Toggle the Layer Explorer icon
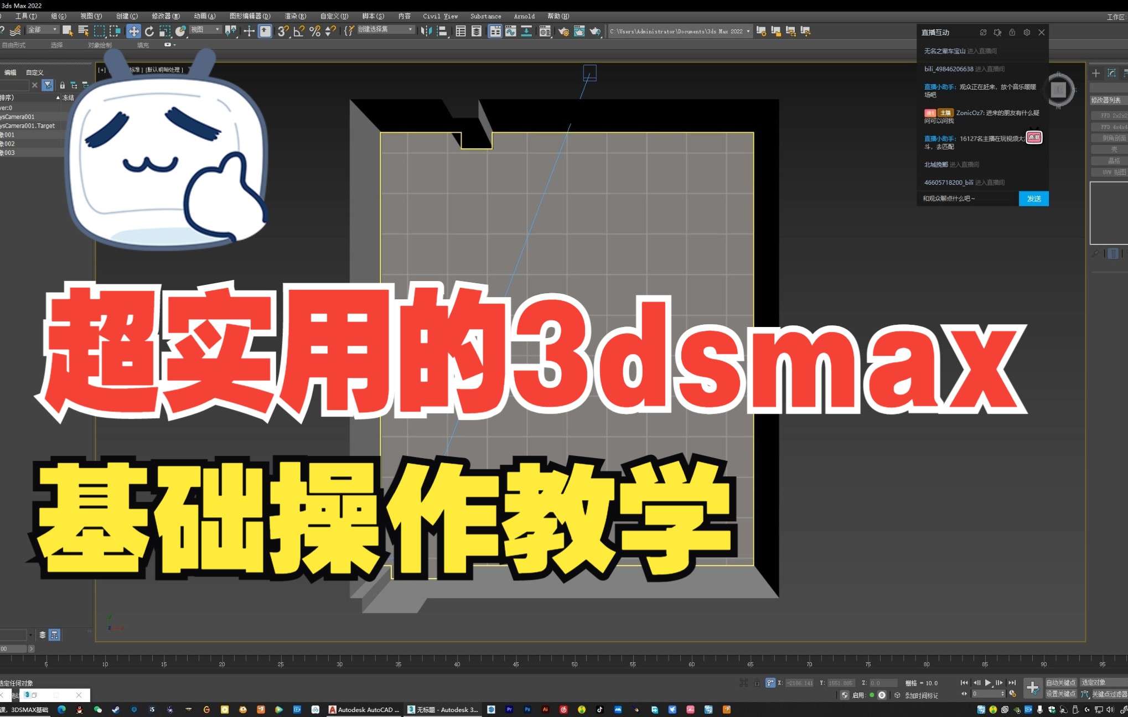The image size is (1128, 717). tap(477, 31)
